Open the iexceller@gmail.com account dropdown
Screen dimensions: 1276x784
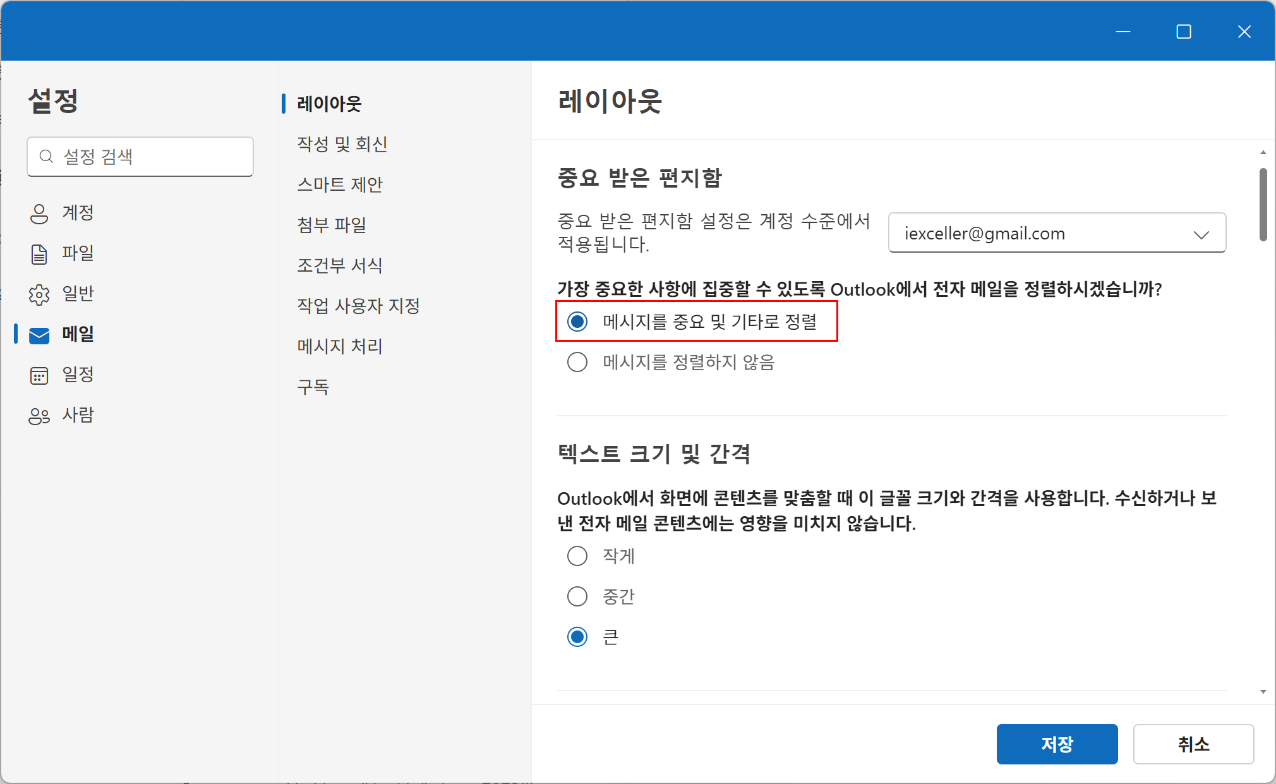coord(1056,233)
